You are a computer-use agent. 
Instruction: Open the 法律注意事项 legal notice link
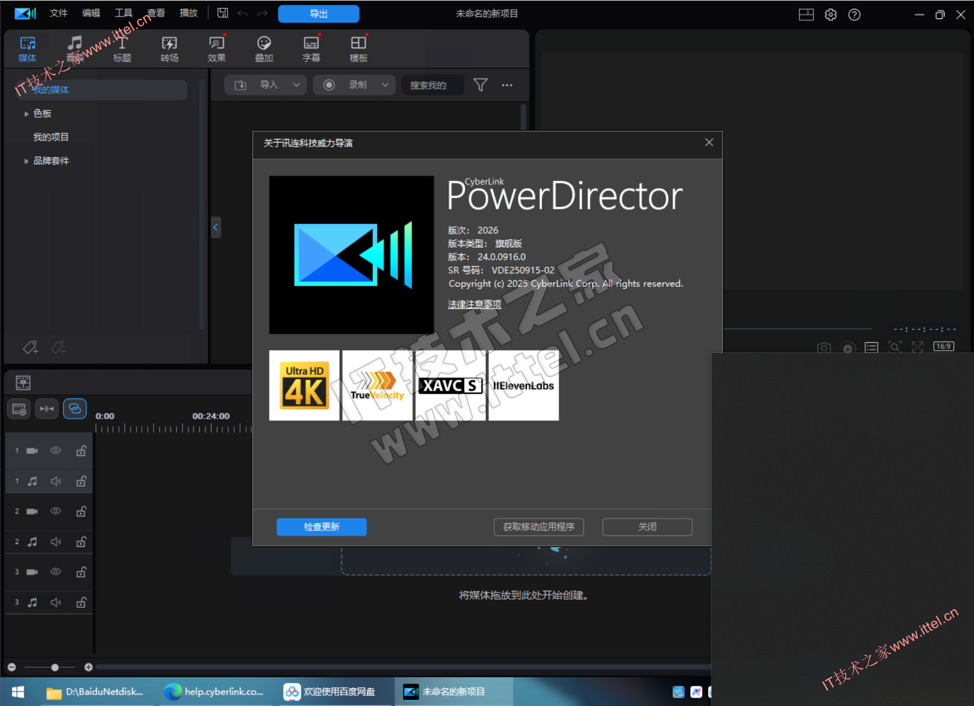(474, 305)
